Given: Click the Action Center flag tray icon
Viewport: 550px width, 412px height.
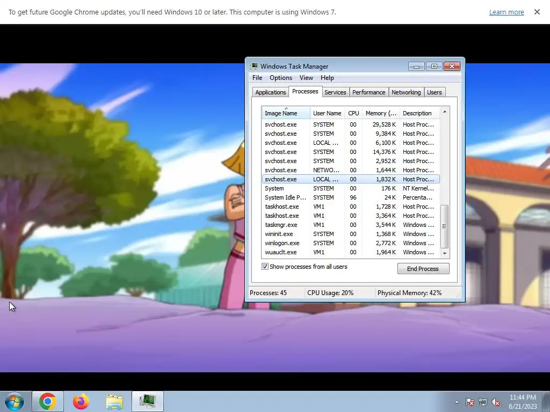Looking at the screenshot, I should point(470,402).
